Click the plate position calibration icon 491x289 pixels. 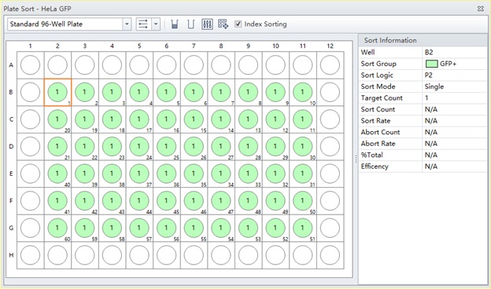(x=223, y=24)
